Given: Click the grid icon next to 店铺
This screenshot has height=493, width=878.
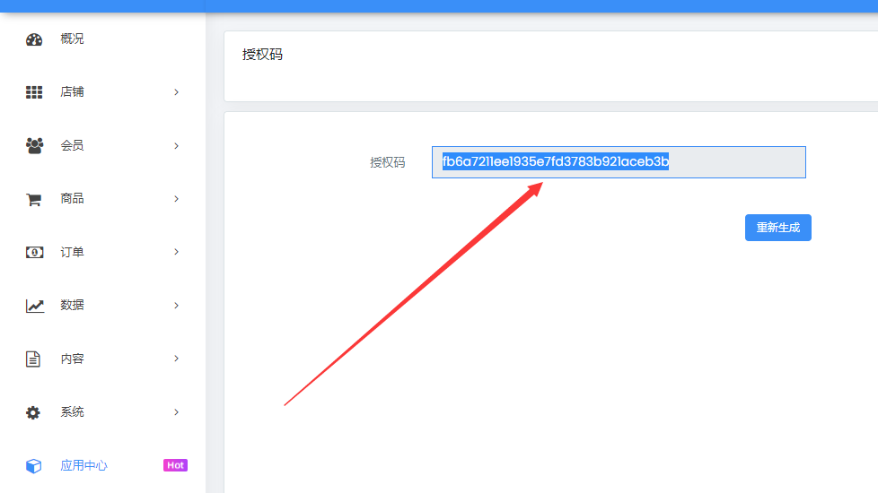Looking at the screenshot, I should [34, 92].
